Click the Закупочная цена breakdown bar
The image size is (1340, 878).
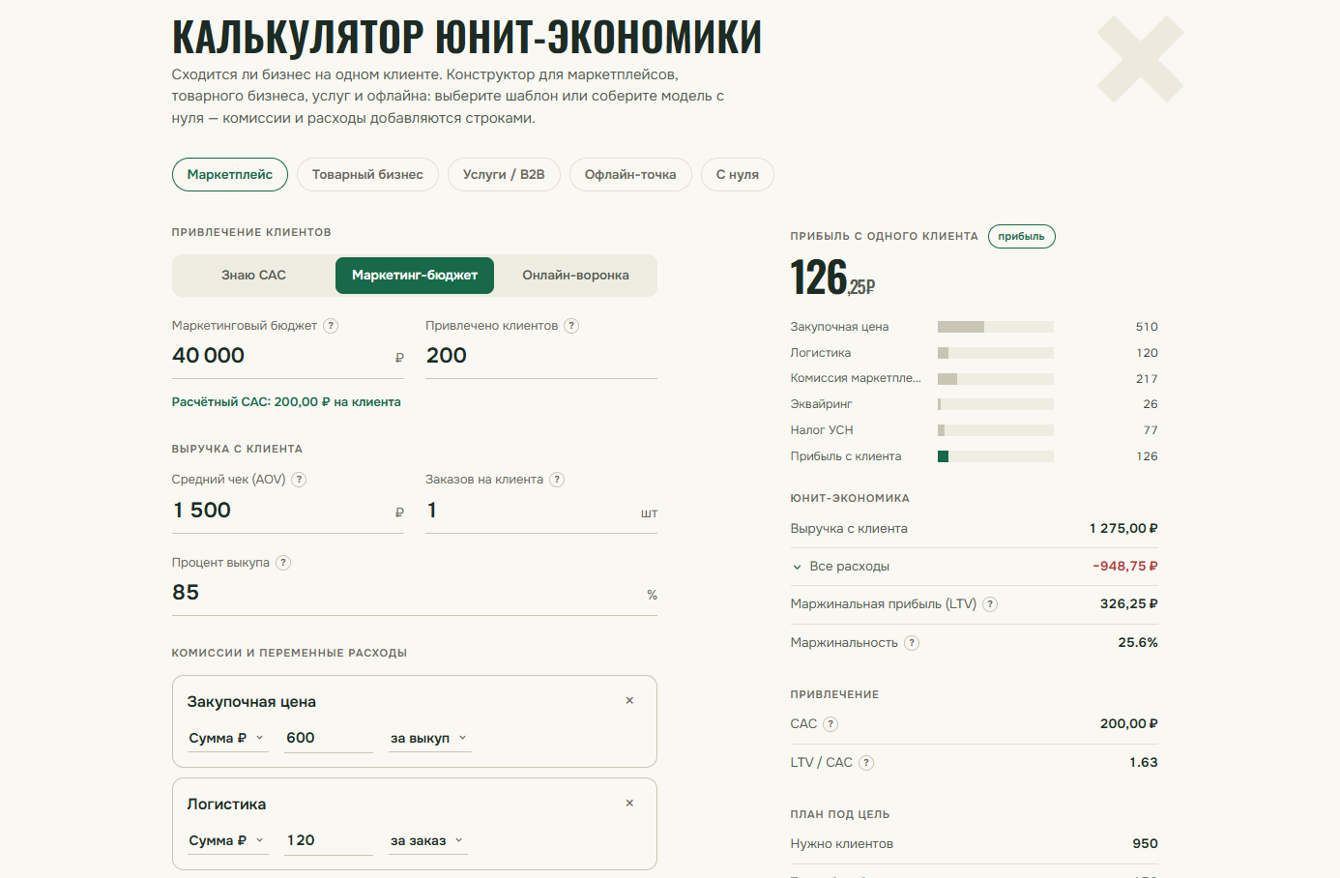(x=996, y=327)
